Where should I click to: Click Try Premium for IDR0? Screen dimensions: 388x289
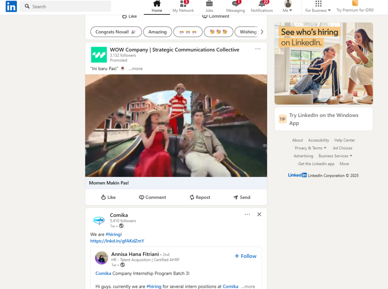tap(355, 7)
